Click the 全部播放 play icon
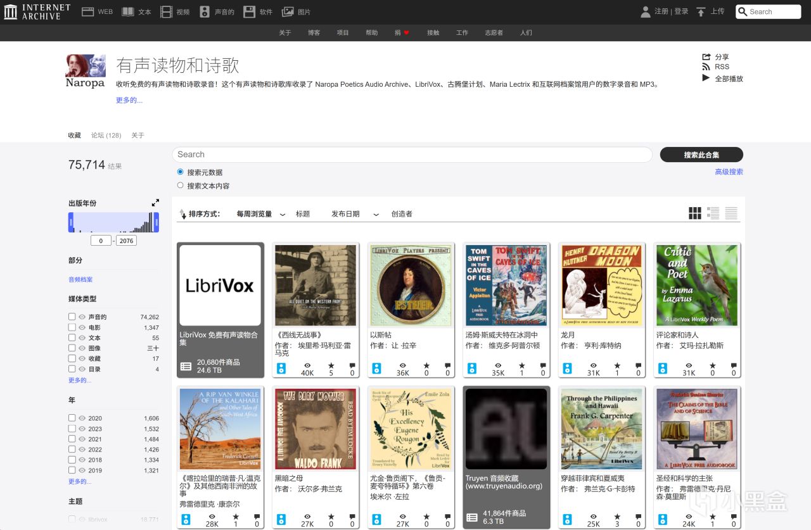 pyautogui.click(x=706, y=78)
